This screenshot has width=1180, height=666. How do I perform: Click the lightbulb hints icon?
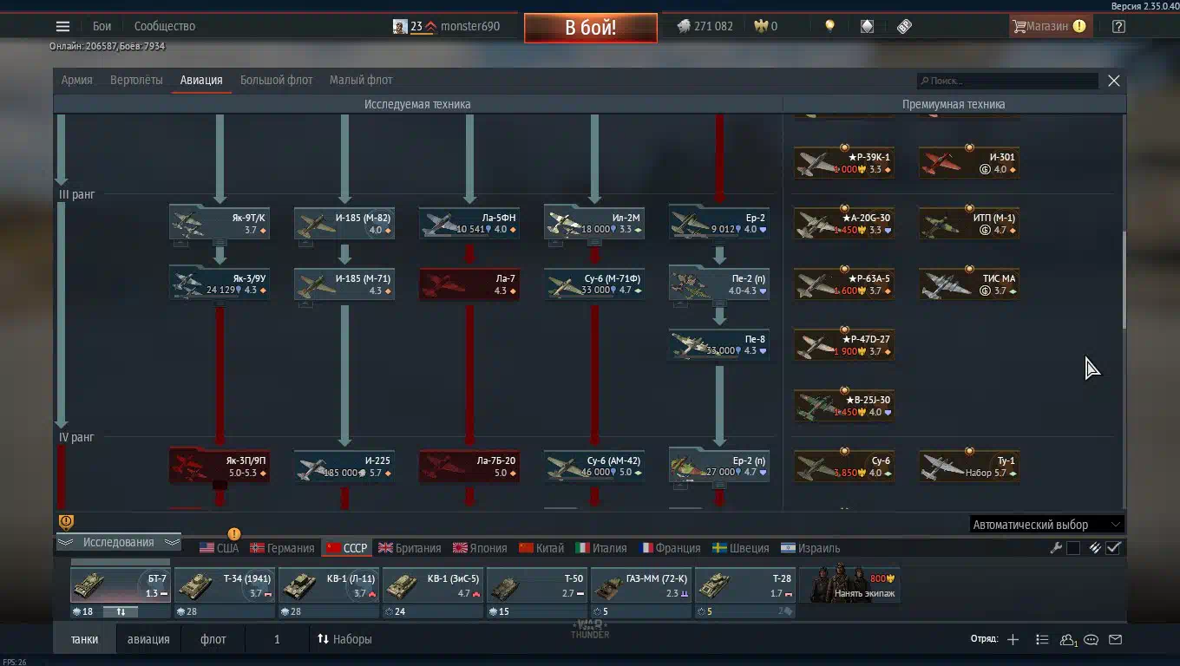coord(829,26)
